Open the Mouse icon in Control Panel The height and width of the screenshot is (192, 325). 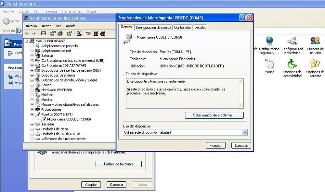point(269,66)
